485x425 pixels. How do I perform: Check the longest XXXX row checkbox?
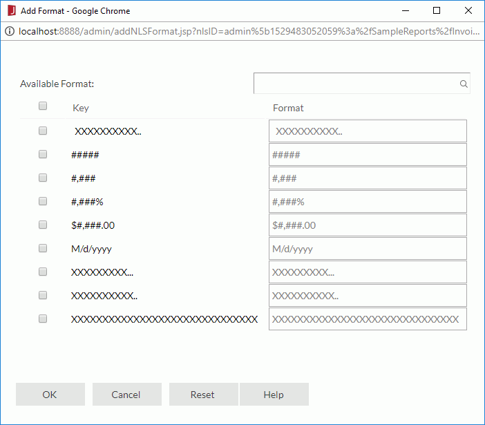click(43, 319)
